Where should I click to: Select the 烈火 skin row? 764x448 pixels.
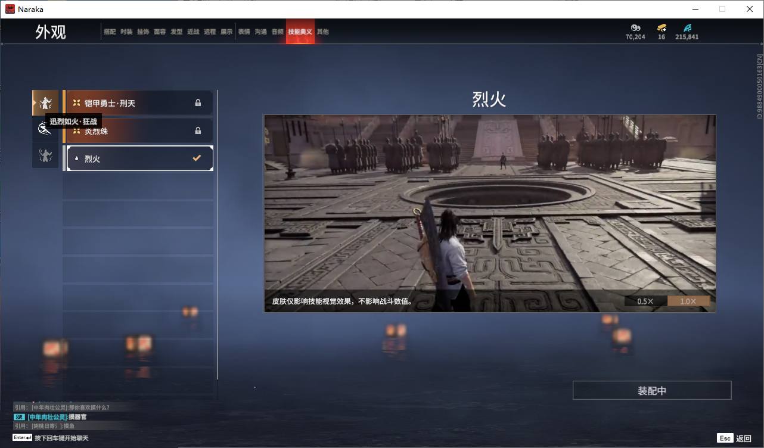click(x=139, y=158)
